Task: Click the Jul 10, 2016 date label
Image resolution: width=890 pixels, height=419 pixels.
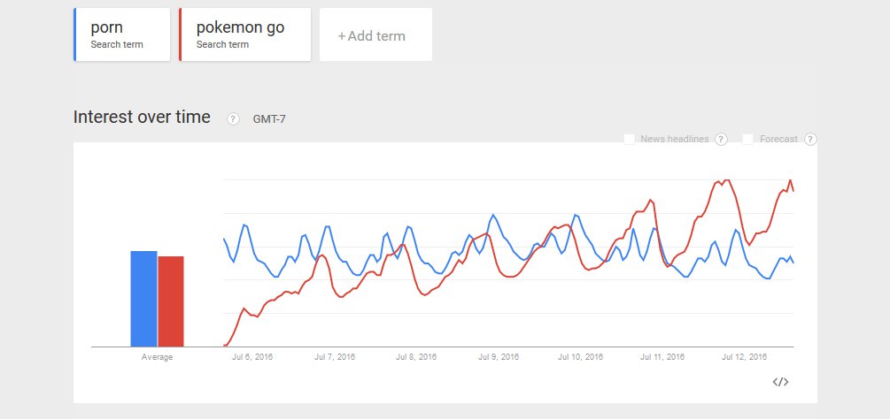Action: 581,358
